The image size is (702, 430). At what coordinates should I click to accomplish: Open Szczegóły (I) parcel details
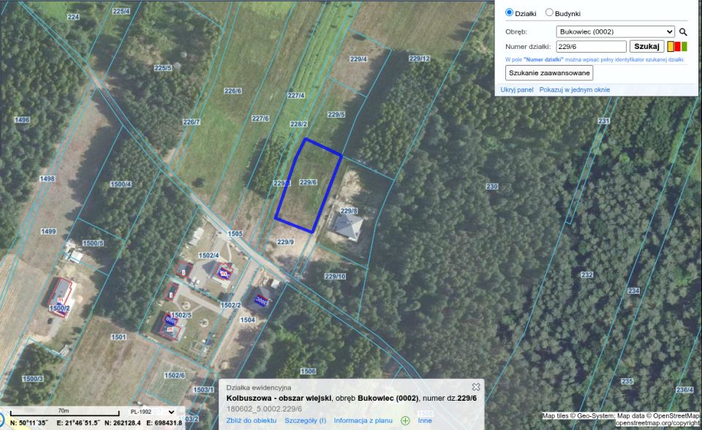[306, 420]
